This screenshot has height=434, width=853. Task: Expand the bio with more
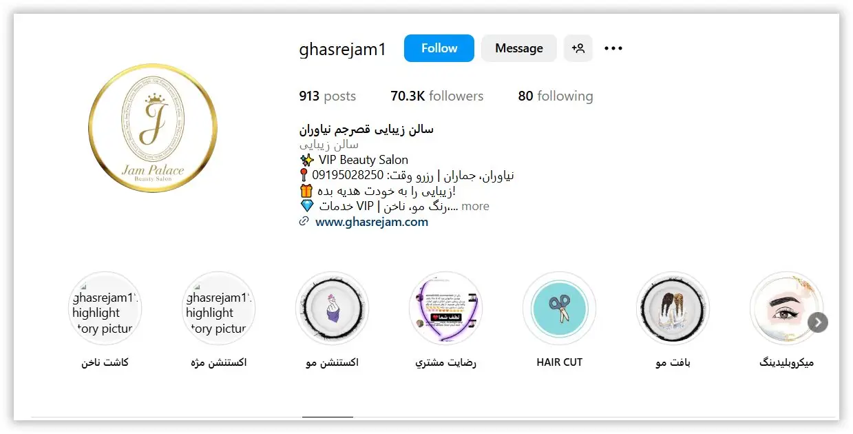(475, 206)
